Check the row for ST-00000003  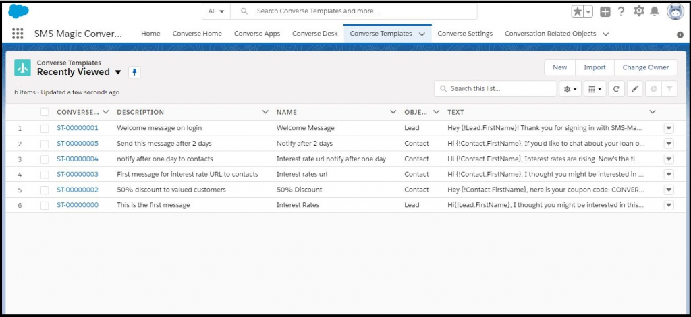[45, 175]
